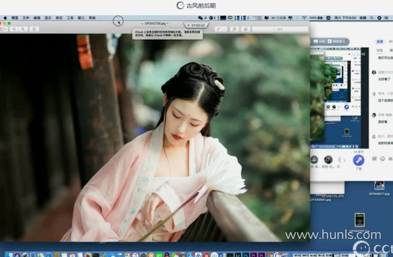
Task: Select the markup pen tool in Preview
Action: (219, 29)
